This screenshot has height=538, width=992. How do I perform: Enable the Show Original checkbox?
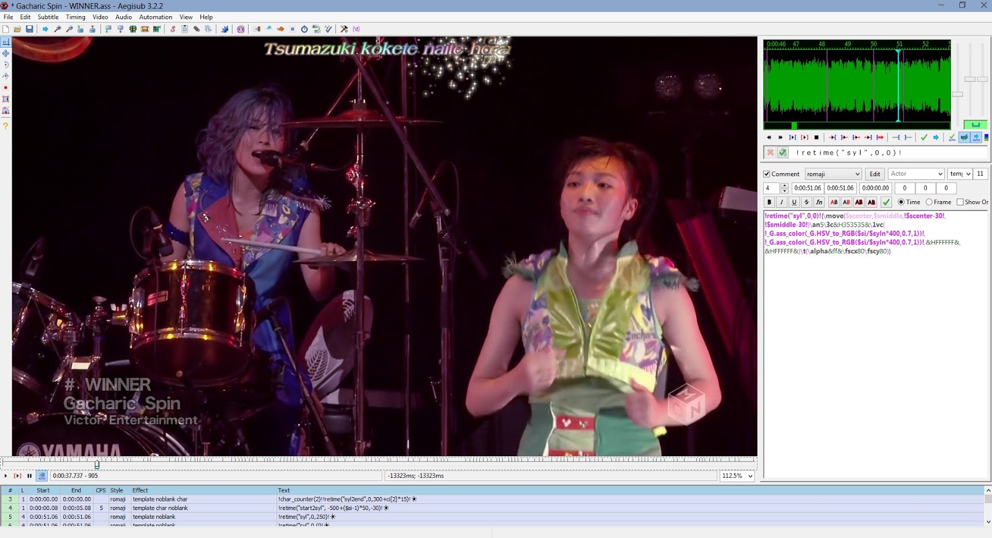[960, 202]
